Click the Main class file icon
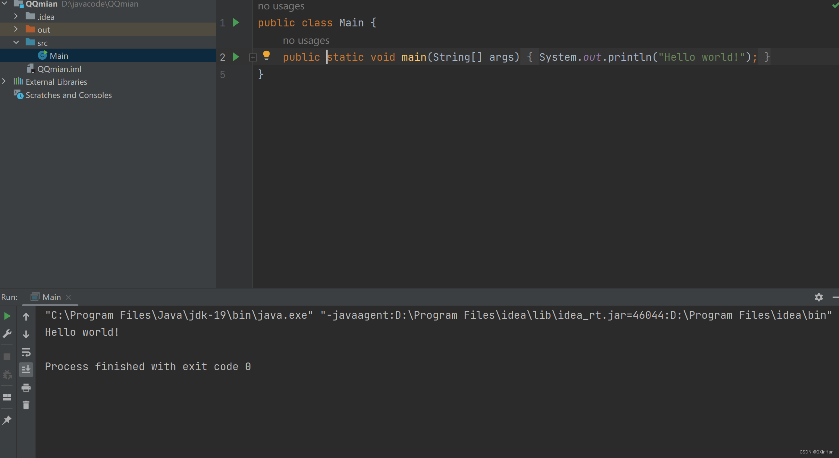This screenshot has height=458, width=839. (x=42, y=55)
